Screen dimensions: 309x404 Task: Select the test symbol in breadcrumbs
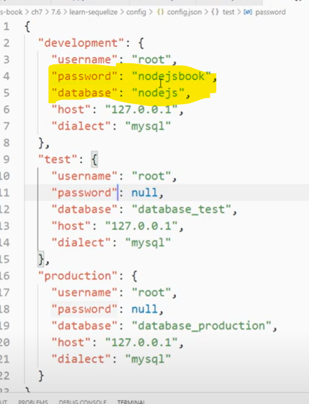click(x=228, y=12)
